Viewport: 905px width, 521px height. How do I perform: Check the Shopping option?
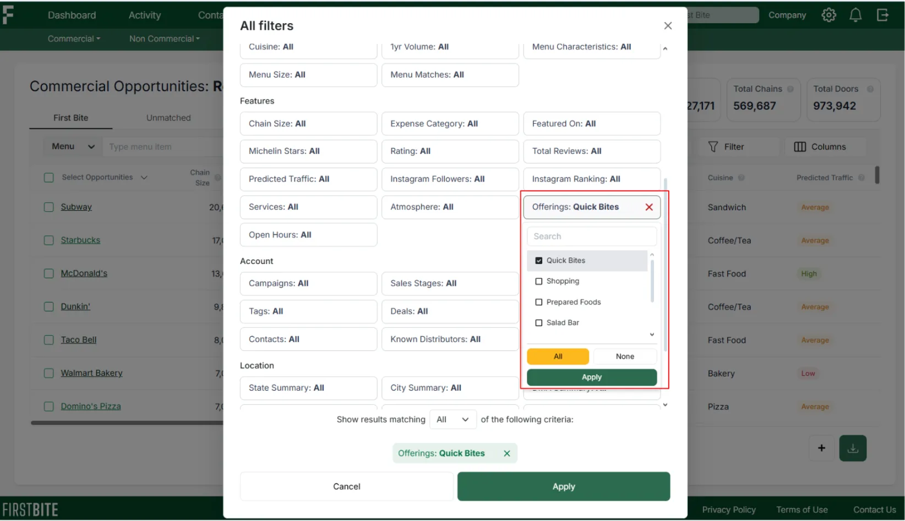tap(539, 282)
